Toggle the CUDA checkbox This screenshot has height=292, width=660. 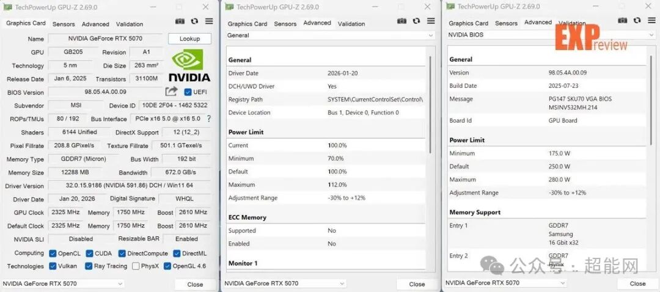(90, 254)
